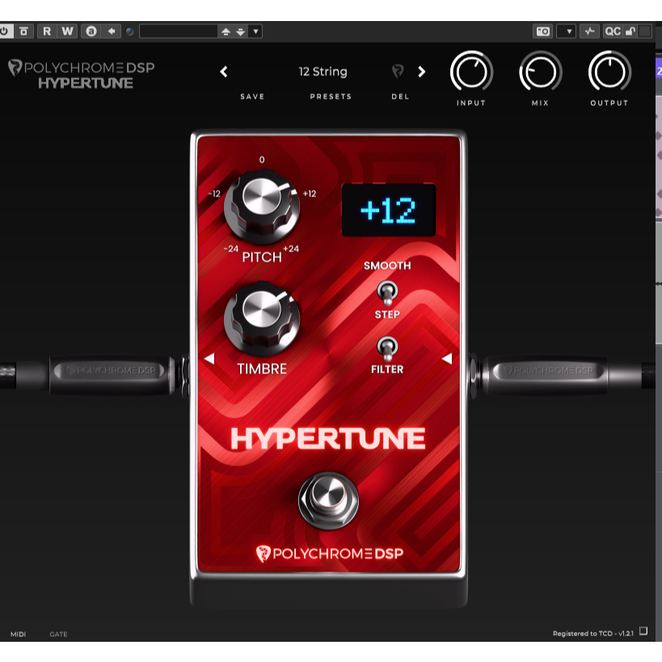Viewport: 662px width, 662px height.
Task: Click the circled 'a' A/B compare icon
Action: click(91, 32)
